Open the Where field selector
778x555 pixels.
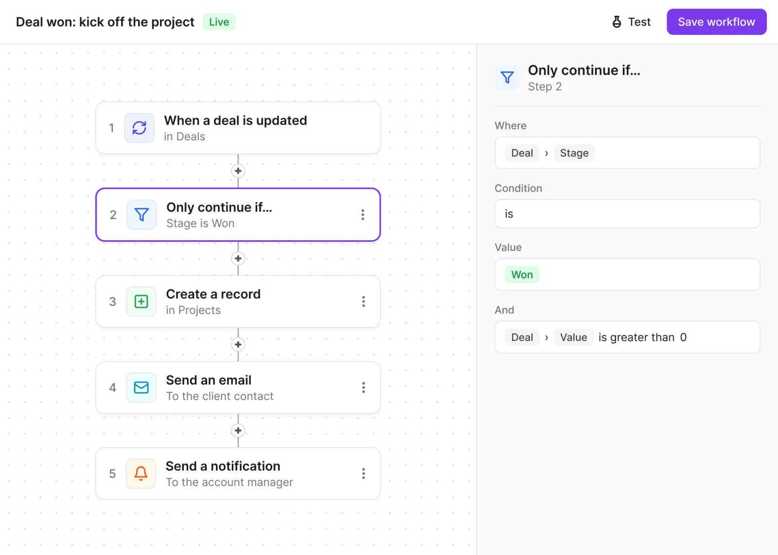click(627, 153)
